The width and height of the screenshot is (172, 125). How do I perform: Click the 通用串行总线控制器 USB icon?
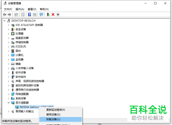coord(13,90)
